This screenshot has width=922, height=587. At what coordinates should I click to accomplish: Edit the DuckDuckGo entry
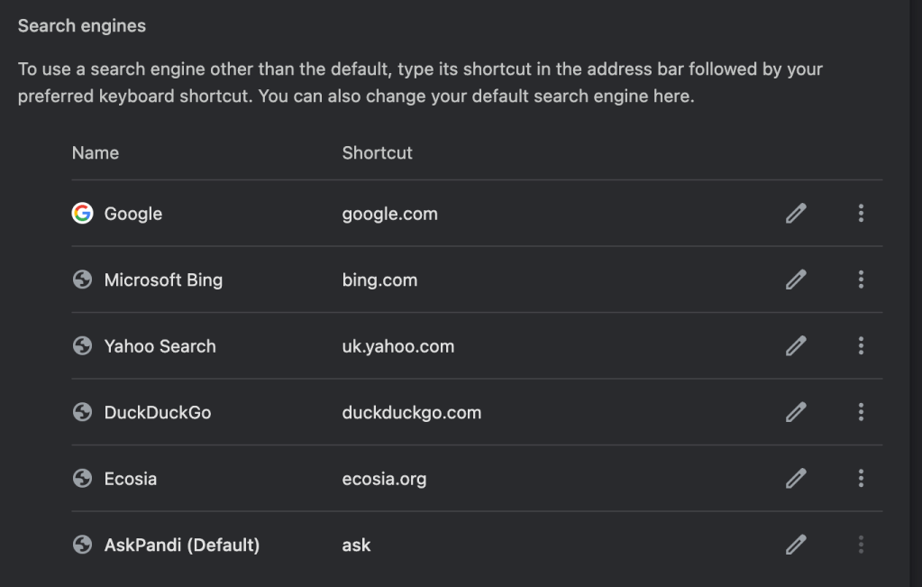tap(796, 412)
